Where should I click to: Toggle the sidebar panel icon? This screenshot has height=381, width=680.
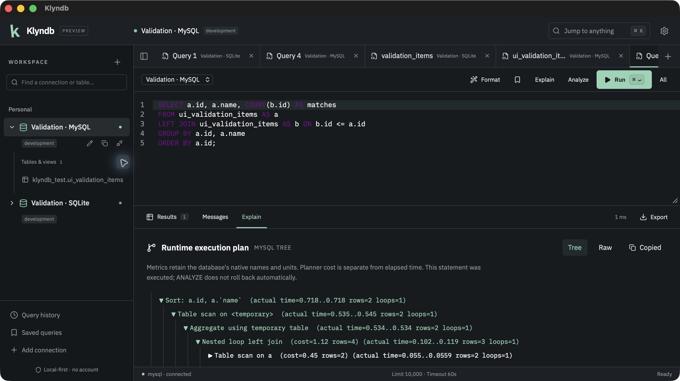pyautogui.click(x=144, y=56)
